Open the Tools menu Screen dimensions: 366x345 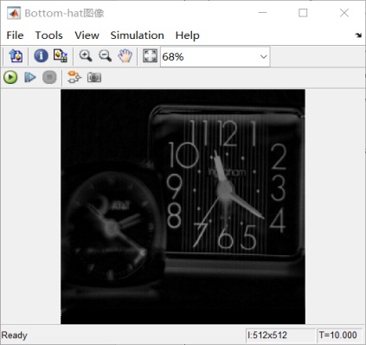coord(48,35)
